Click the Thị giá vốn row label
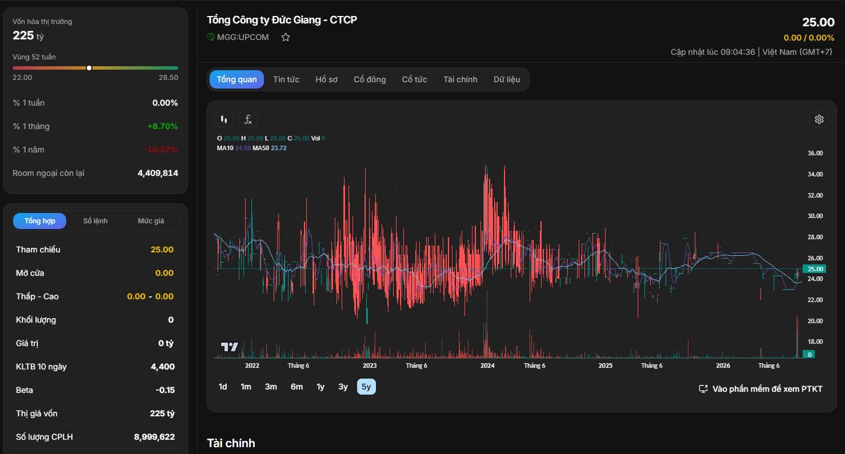 tap(37, 413)
